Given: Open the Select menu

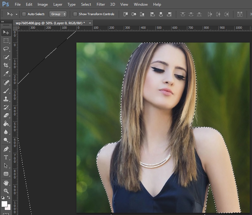Looking at the screenshot, I should tap(86, 4).
